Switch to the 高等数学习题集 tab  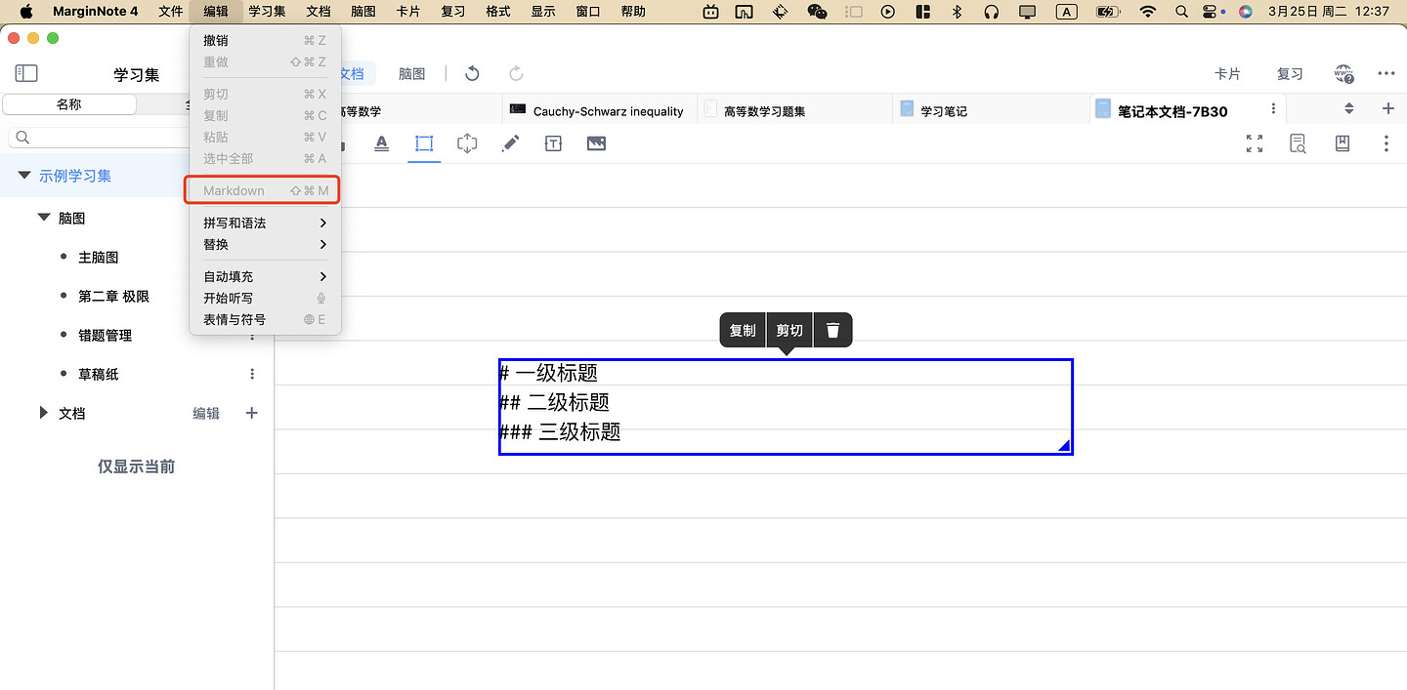click(x=795, y=111)
